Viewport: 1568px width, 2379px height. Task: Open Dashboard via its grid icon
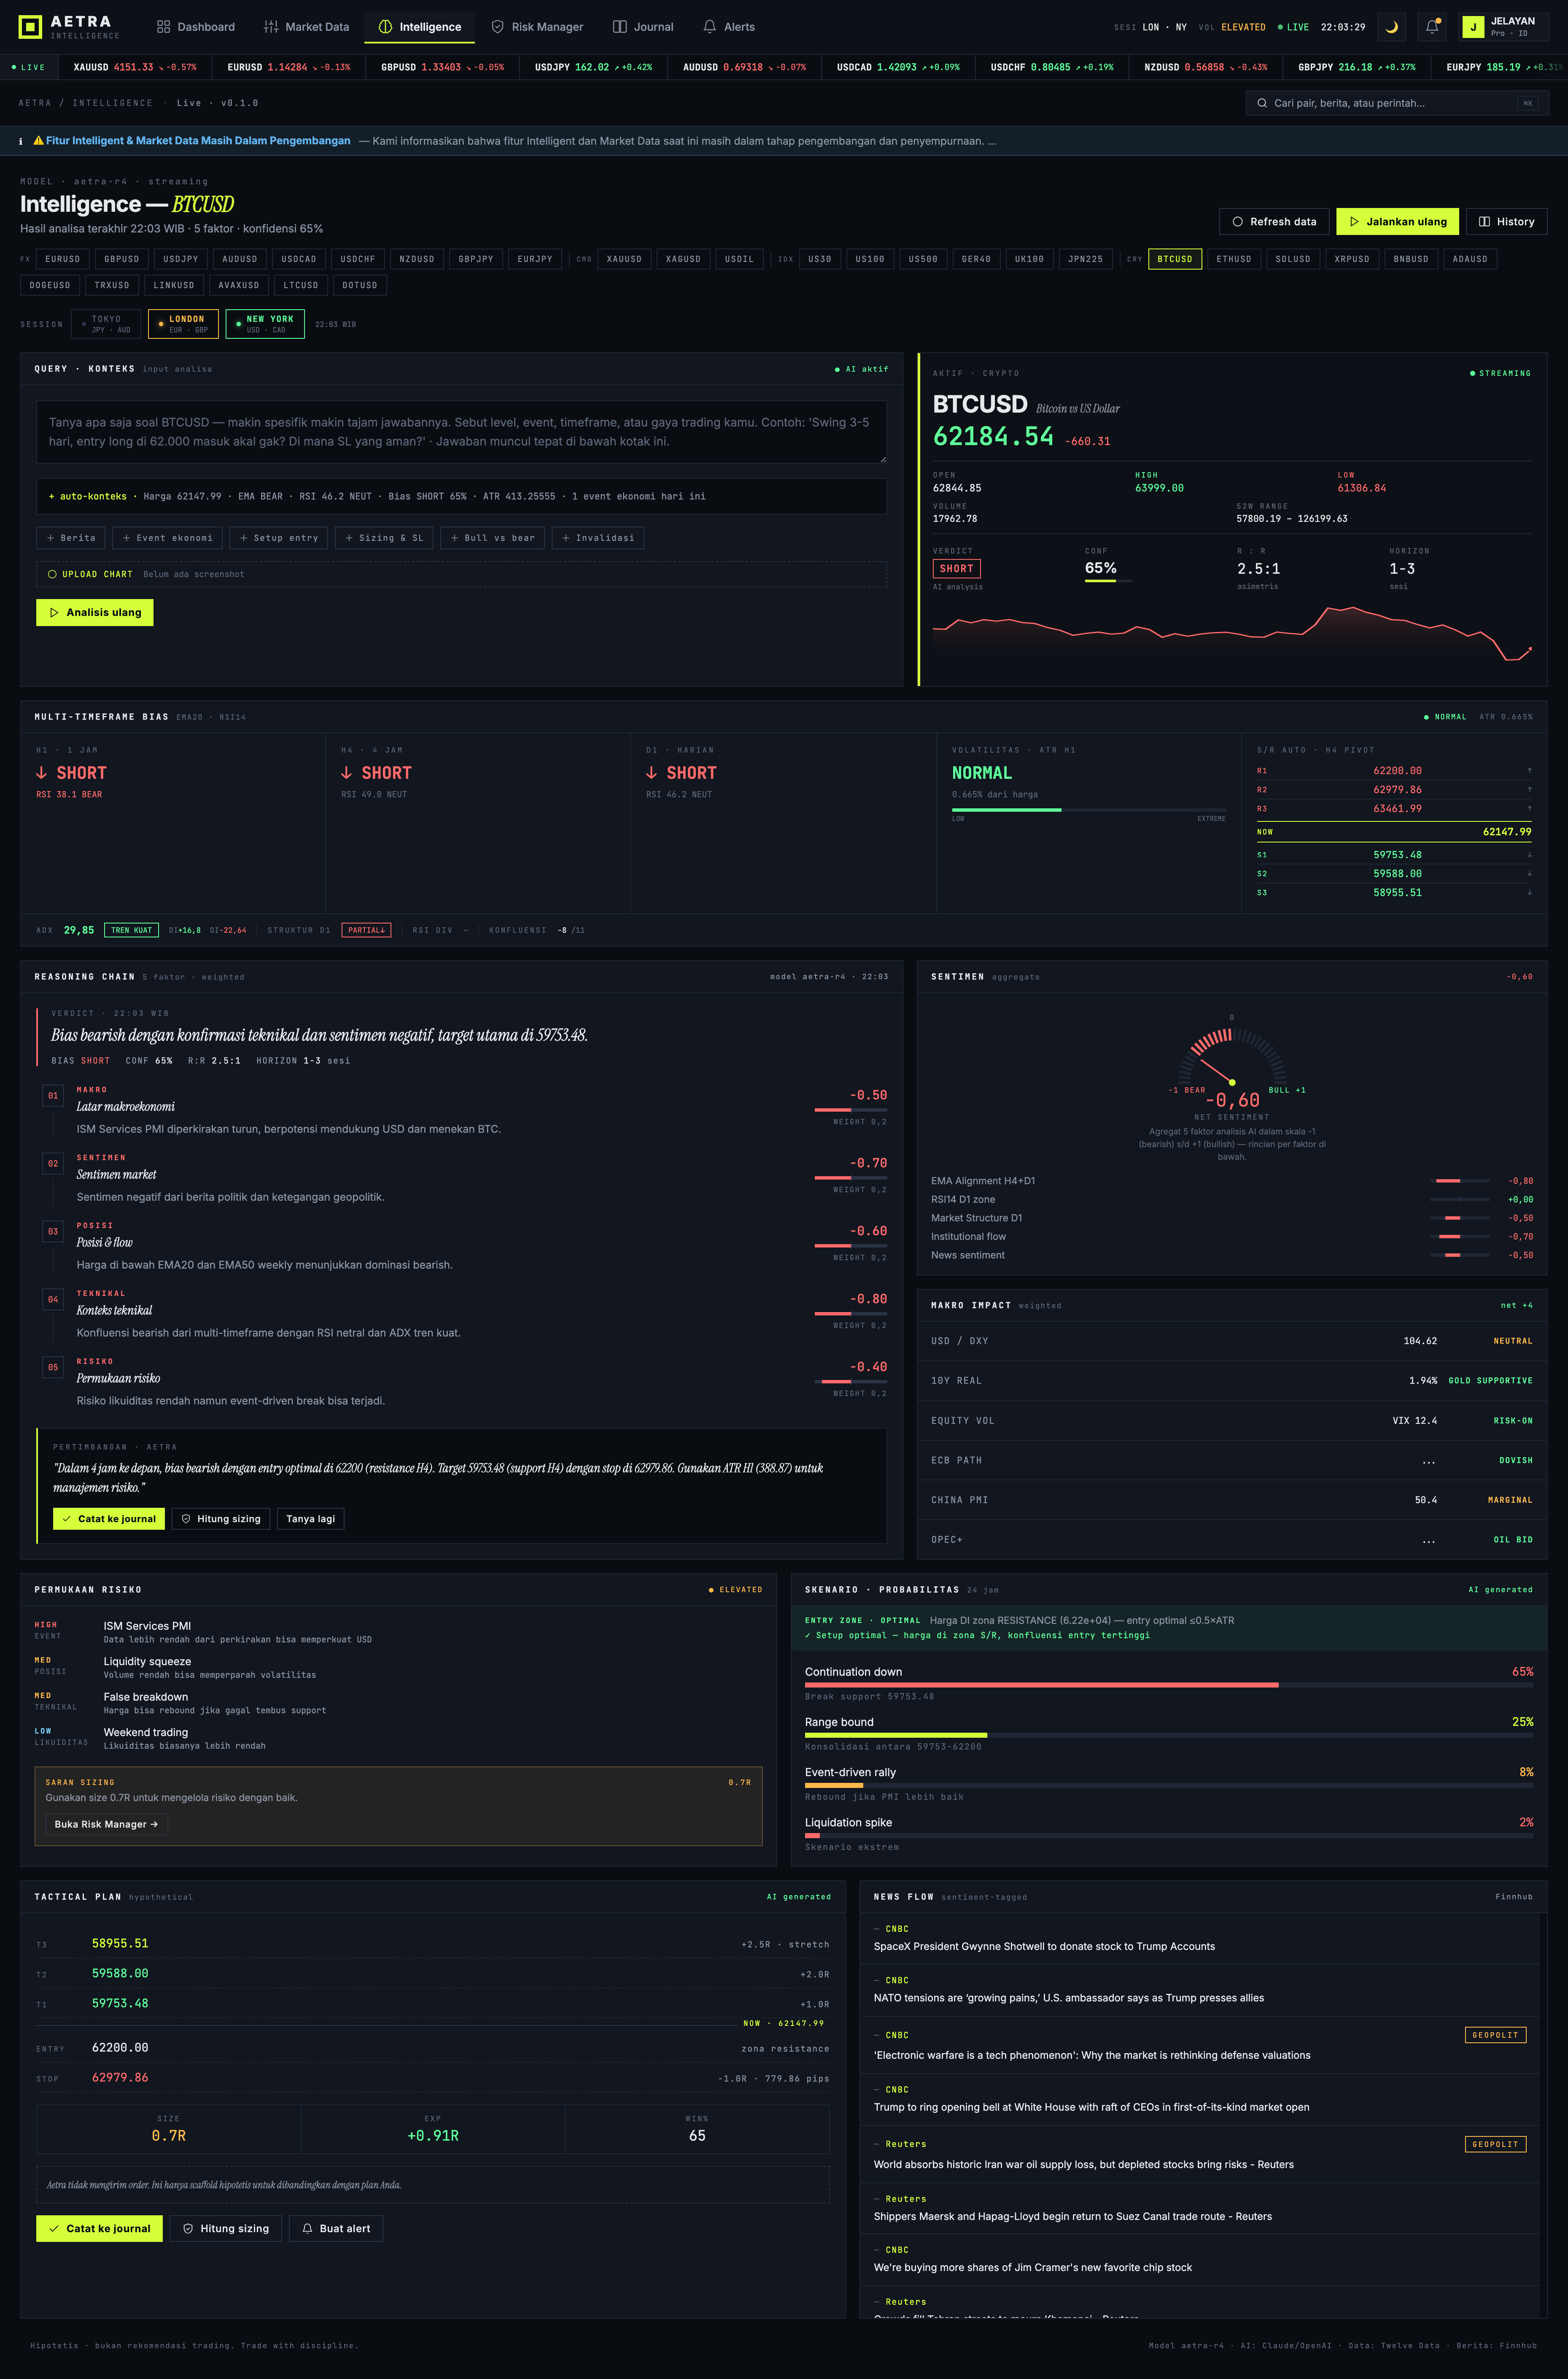coord(164,27)
